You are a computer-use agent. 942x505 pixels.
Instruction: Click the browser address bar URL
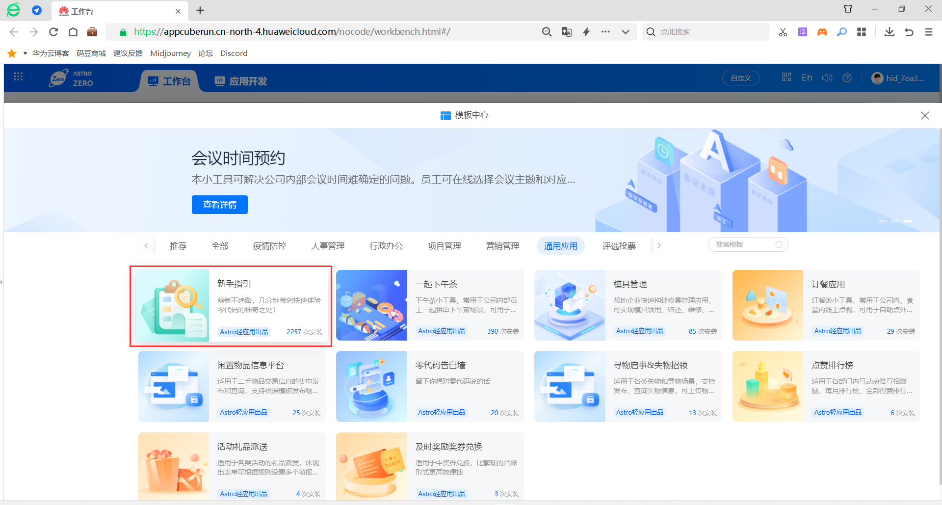coord(292,32)
